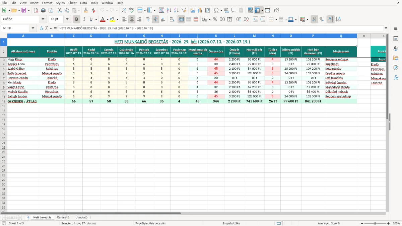This screenshot has width=402, height=226.
Task: Expand the Name Box dropdown
Action: pos(33,28)
